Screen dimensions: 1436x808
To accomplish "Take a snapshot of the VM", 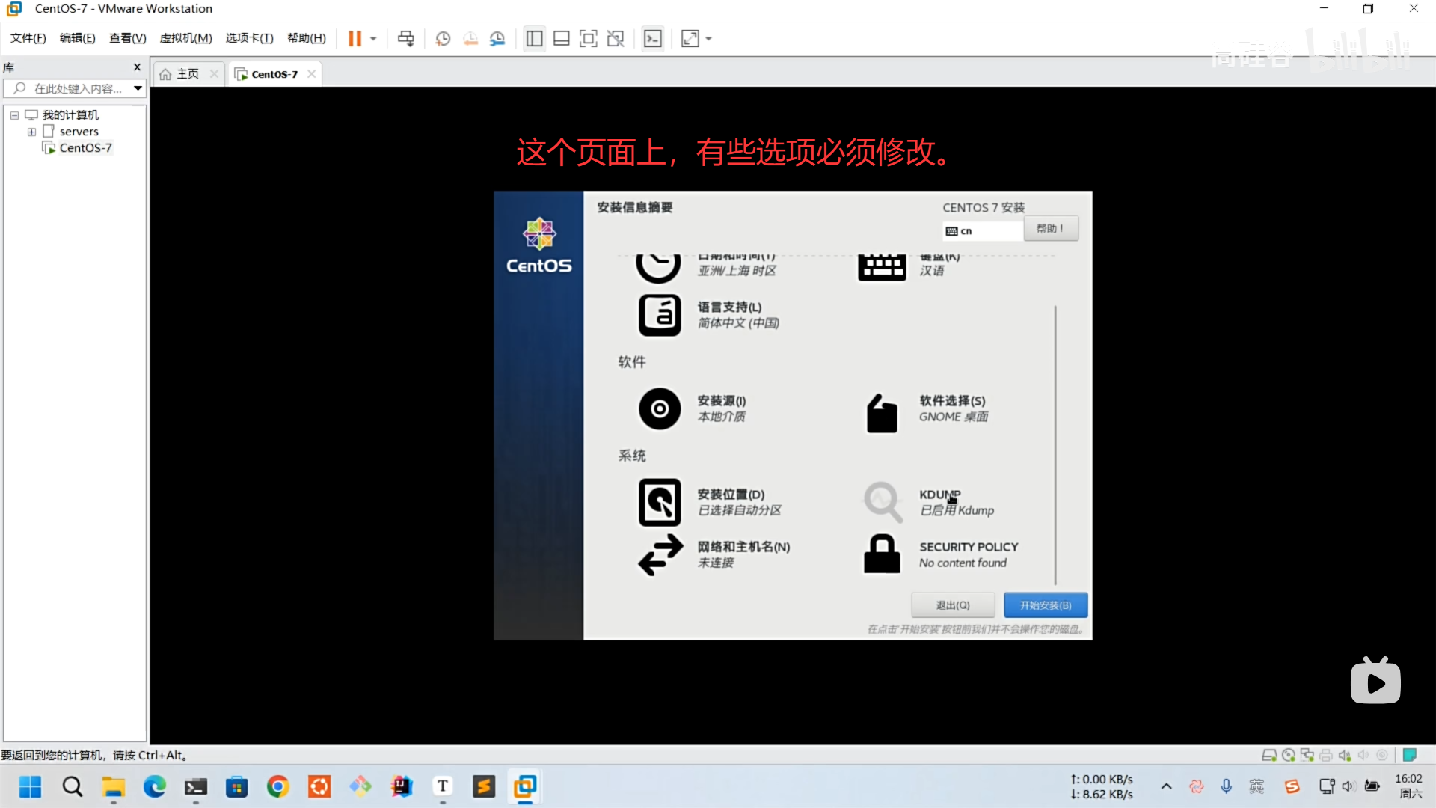I will [x=443, y=39].
